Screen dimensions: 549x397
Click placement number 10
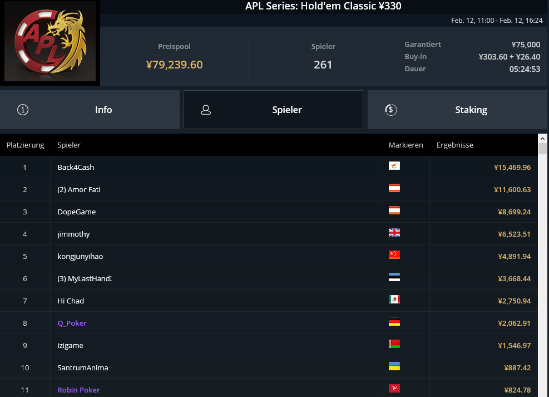pyautogui.click(x=25, y=368)
